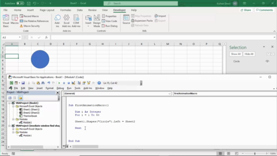This screenshot has width=277, height=156.
Task: Select ThisWorkbook in project tree
Action: (28, 116)
